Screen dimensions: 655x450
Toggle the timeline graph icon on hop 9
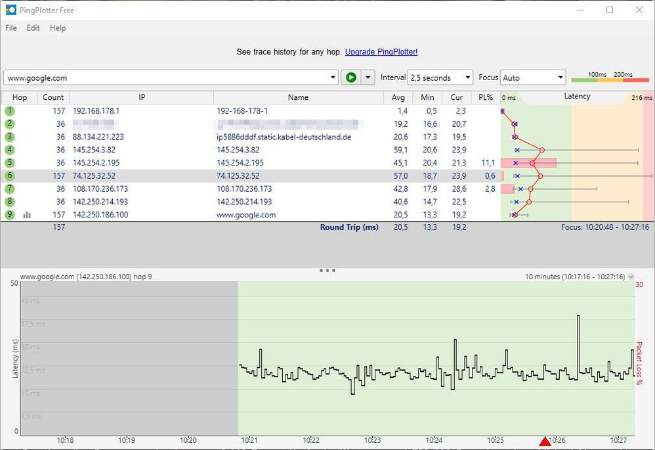click(28, 215)
